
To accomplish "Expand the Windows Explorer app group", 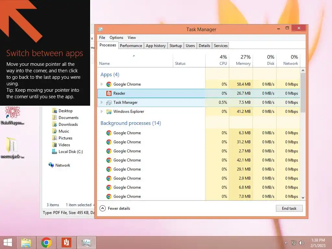I will pyautogui.click(x=101, y=112).
